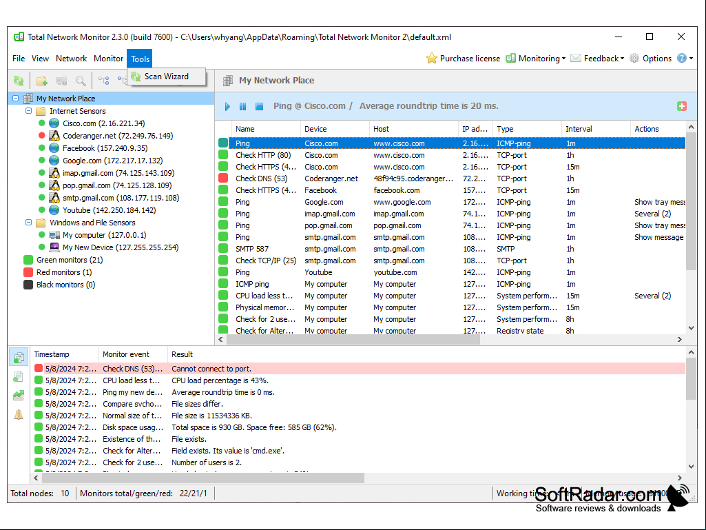Open the Feedback dropdown
The width and height of the screenshot is (706, 530).
point(597,58)
